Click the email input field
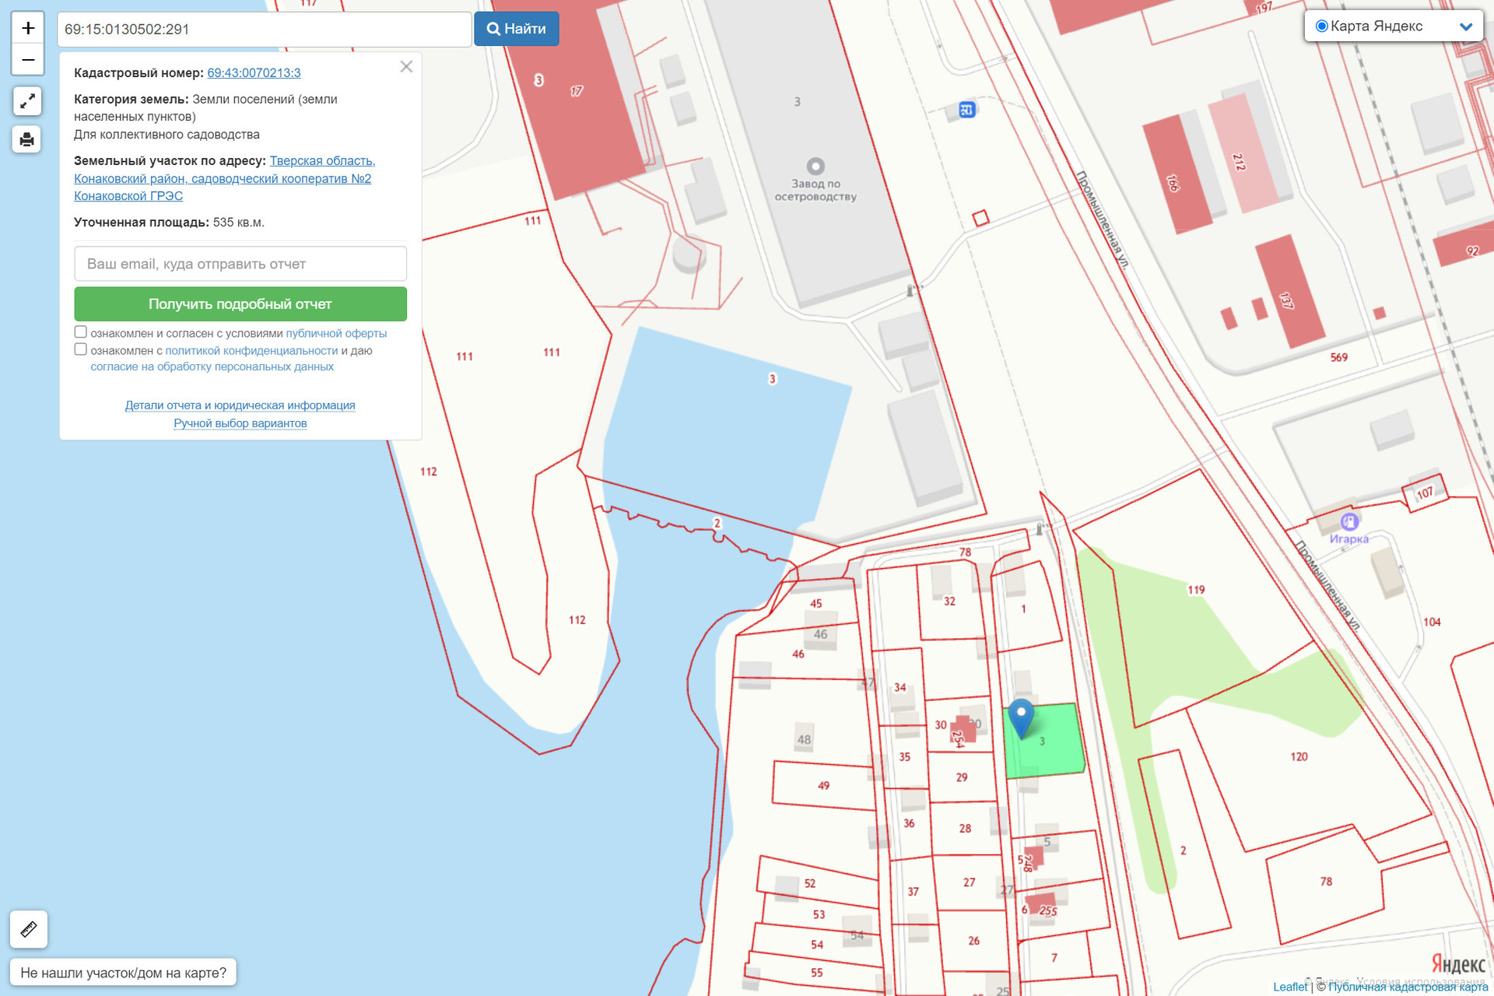Viewport: 1494px width, 996px height. [x=240, y=264]
